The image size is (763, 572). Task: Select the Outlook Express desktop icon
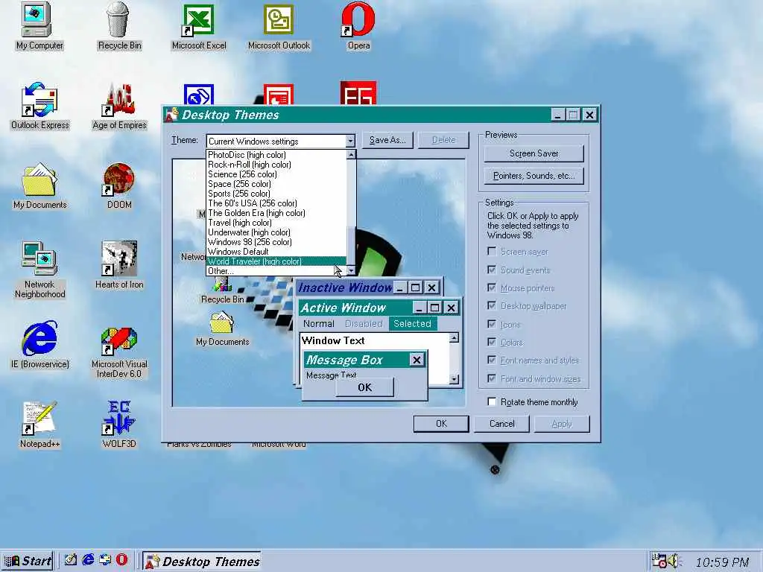tap(40, 106)
